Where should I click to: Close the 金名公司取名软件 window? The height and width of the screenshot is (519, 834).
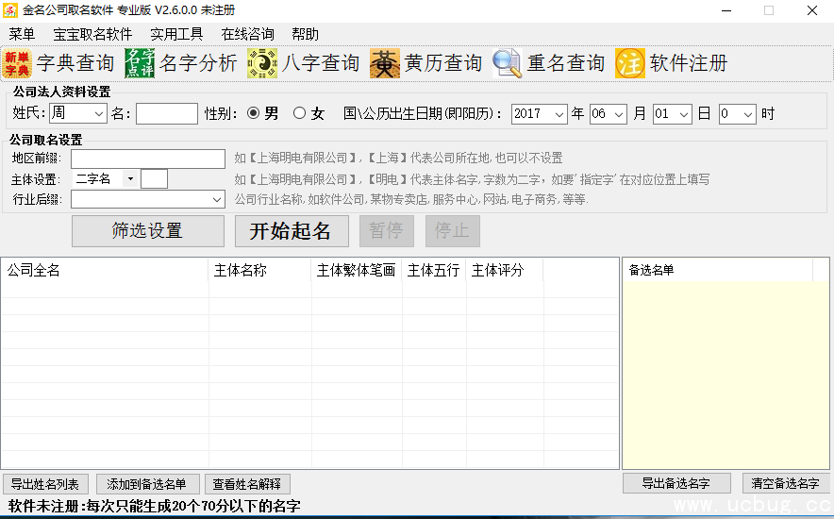tap(812, 10)
